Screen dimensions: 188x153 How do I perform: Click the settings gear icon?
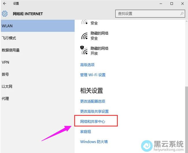[x=5, y=14]
